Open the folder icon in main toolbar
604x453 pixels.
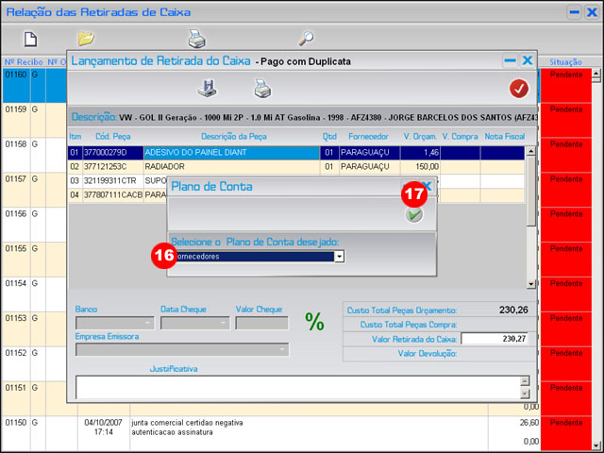(x=86, y=39)
